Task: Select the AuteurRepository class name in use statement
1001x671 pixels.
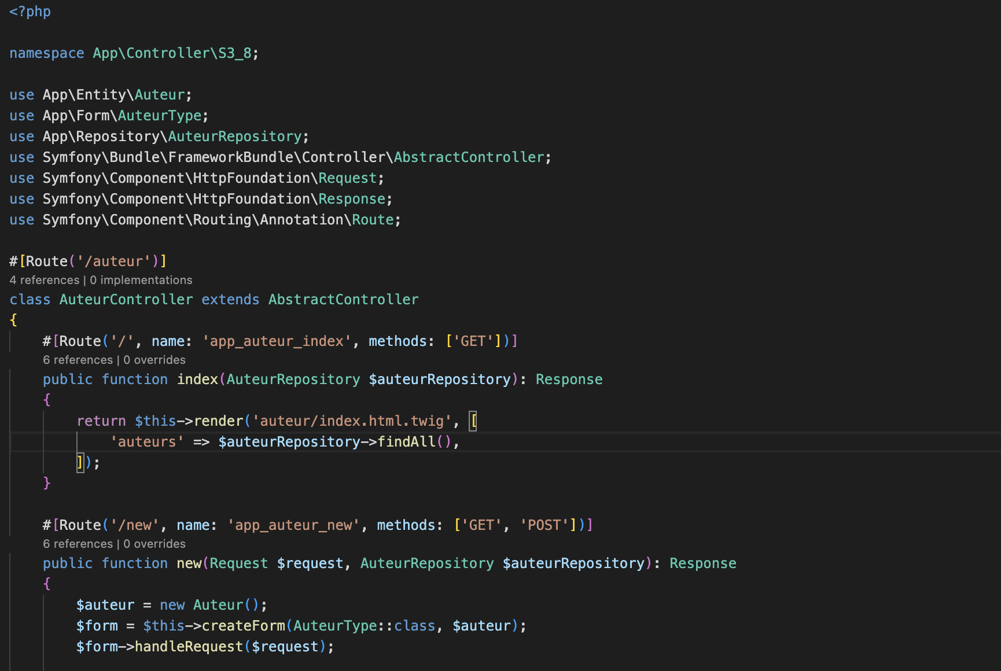Action: click(234, 136)
